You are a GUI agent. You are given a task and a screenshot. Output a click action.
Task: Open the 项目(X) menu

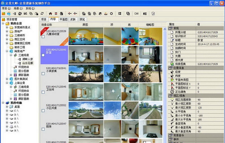pos(6,8)
